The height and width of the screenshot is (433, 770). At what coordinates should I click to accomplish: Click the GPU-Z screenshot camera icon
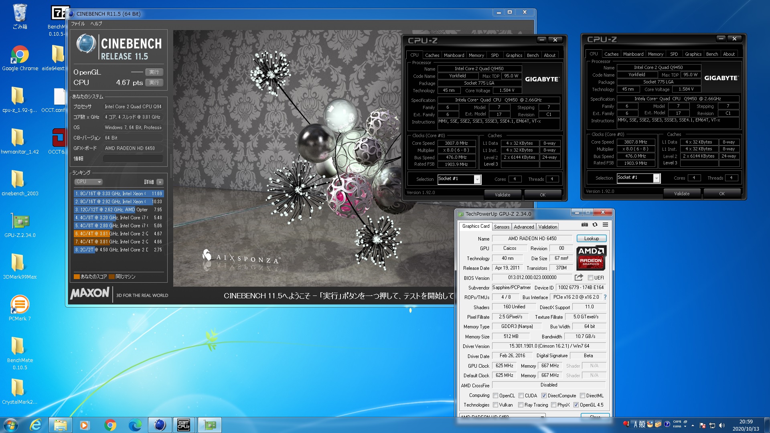pyautogui.click(x=585, y=225)
